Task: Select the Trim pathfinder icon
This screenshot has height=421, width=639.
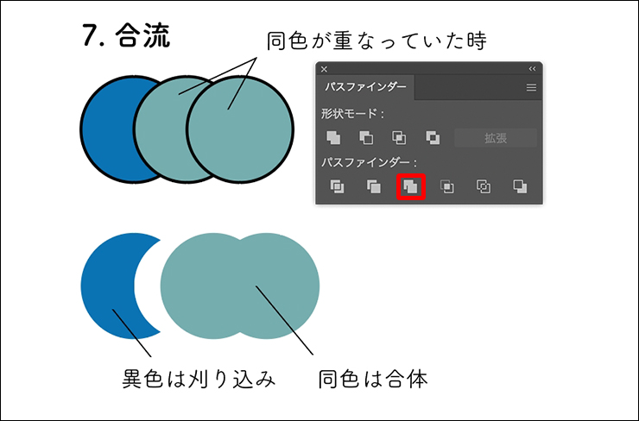Action: pos(374,186)
